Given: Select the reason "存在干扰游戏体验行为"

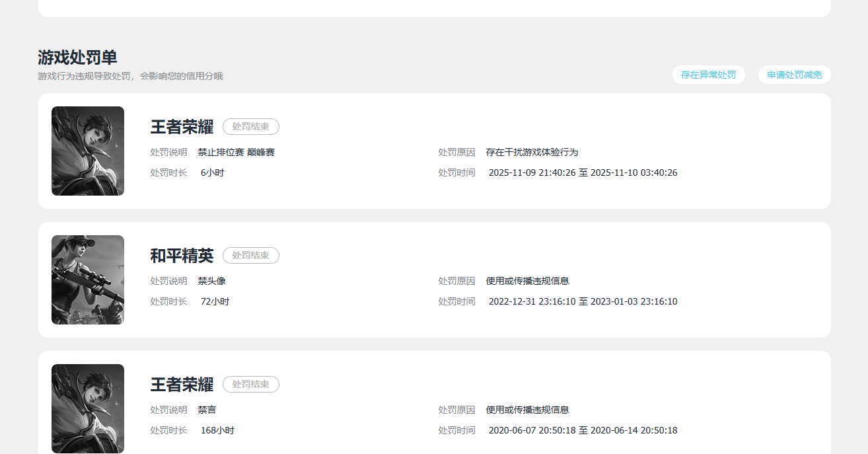Looking at the screenshot, I should click(x=532, y=152).
